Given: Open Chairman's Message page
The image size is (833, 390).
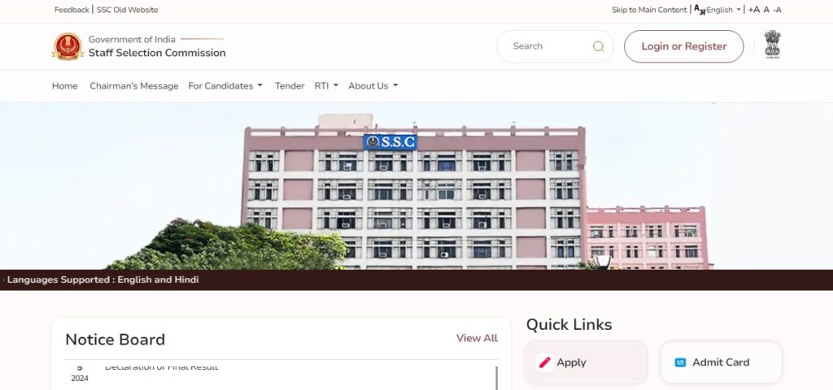Looking at the screenshot, I should click(134, 86).
